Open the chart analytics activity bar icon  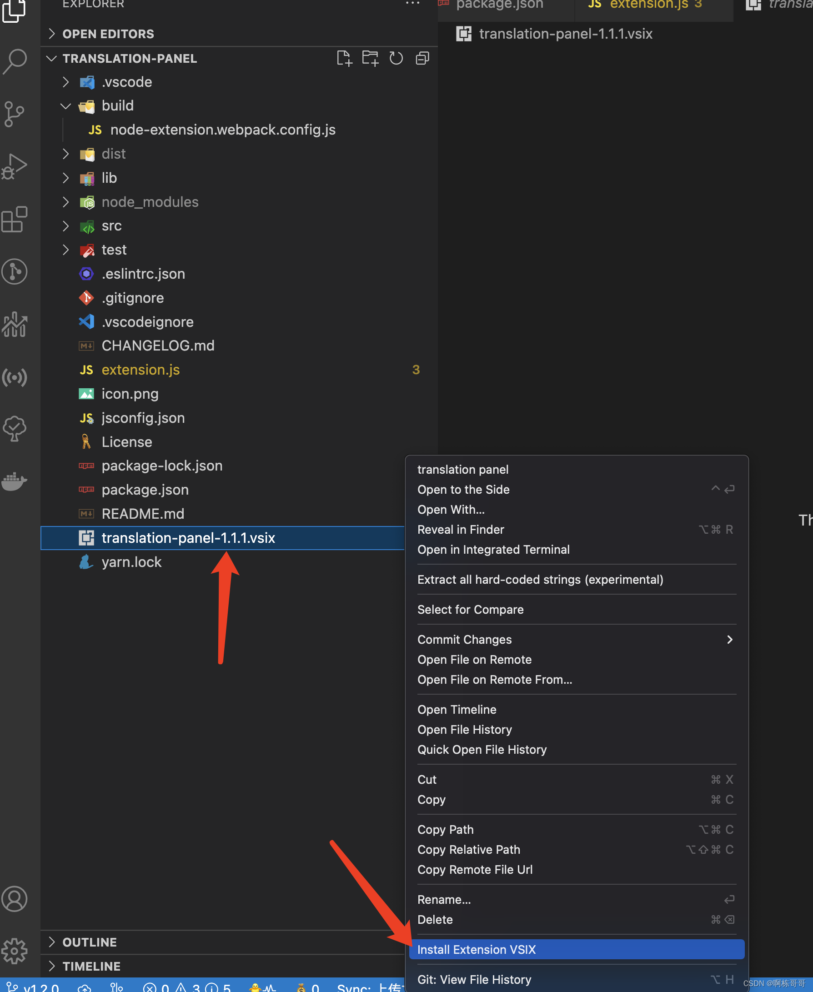click(15, 324)
